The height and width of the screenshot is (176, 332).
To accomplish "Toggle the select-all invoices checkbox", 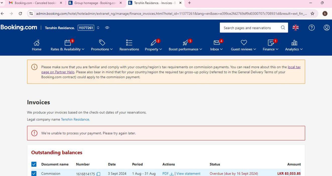I will point(34,164).
